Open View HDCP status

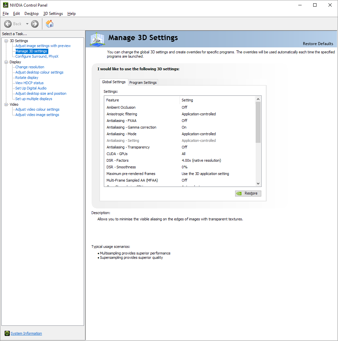(x=29, y=83)
